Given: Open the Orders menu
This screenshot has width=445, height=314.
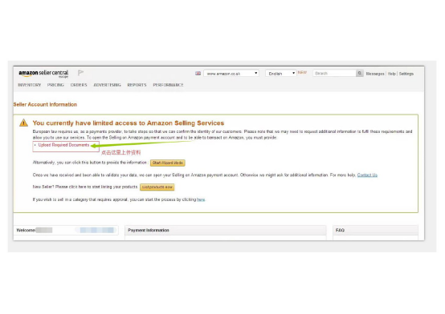Looking at the screenshot, I should click(79, 85).
